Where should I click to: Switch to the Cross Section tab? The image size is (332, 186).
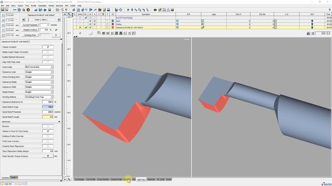pyautogui.click(x=103, y=179)
